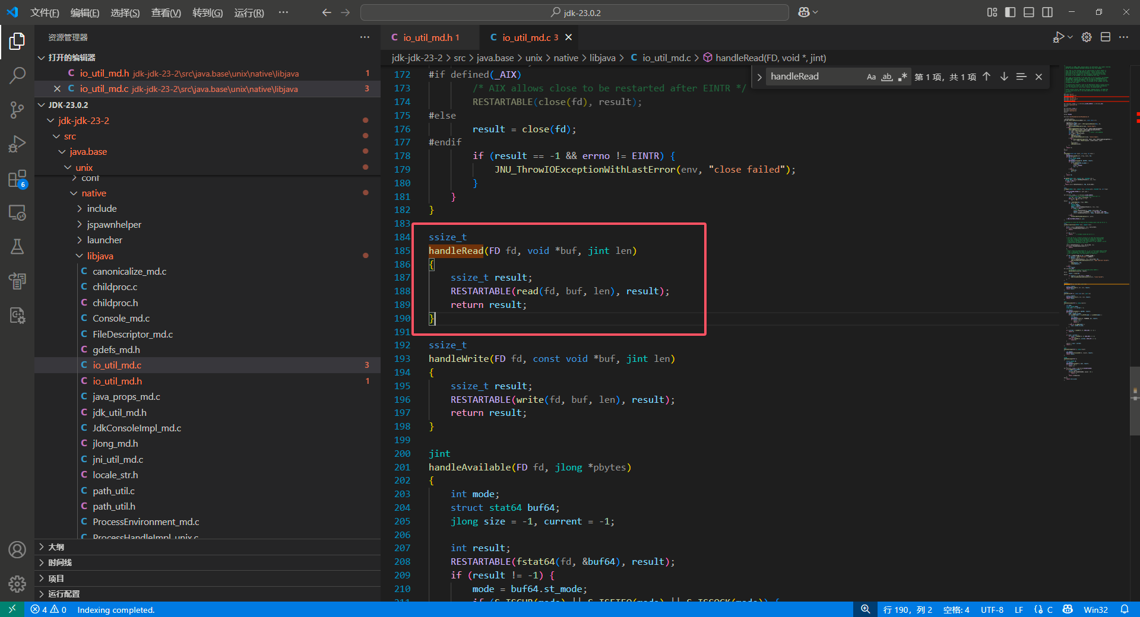Open the Search view in activity bar
1140x617 pixels.
(17, 75)
